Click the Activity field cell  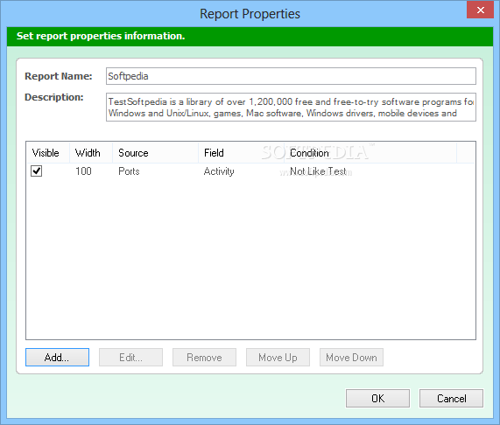(219, 171)
